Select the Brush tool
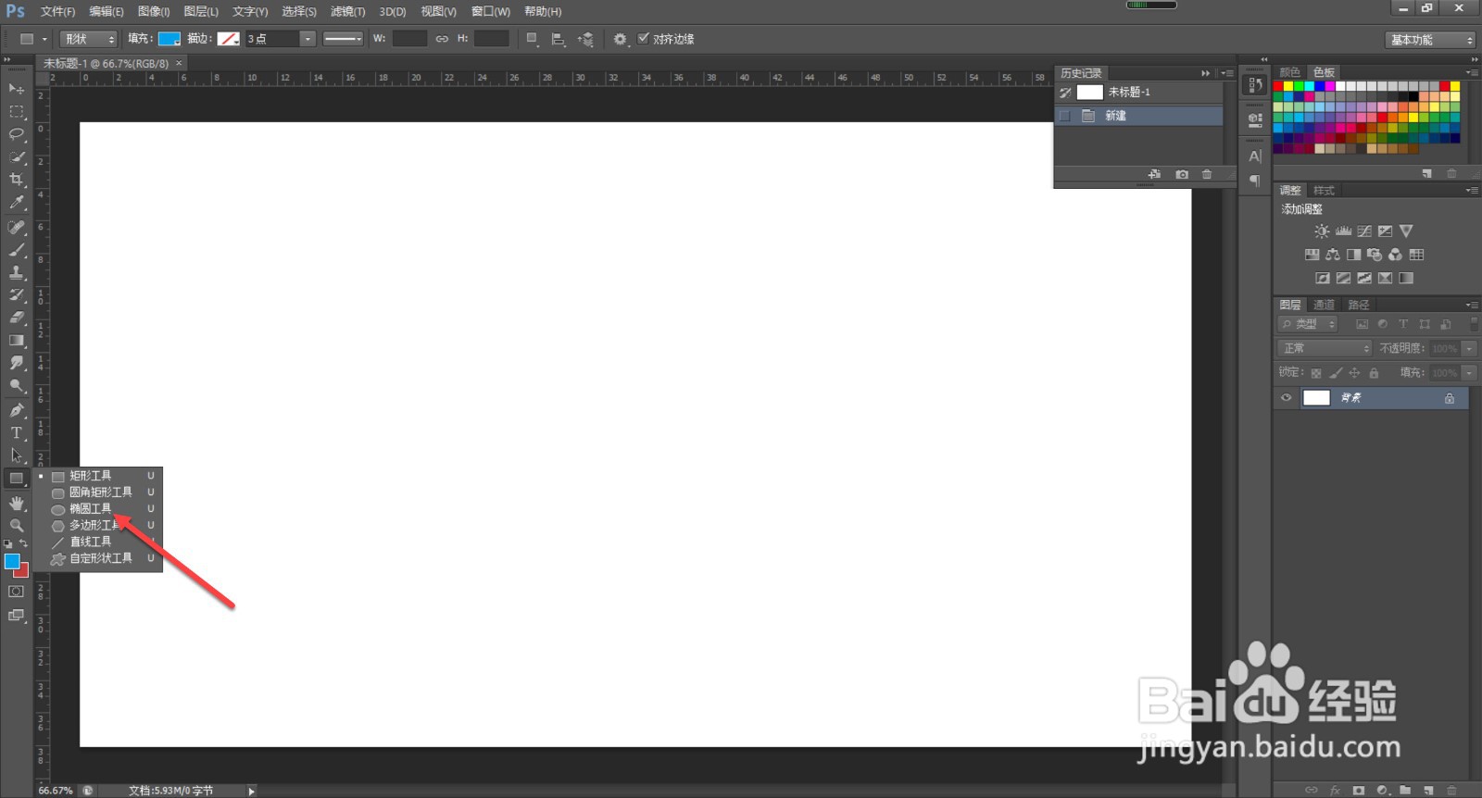 pos(17,250)
